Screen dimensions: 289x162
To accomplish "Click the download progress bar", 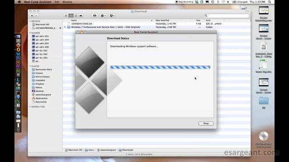I will coord(160,67).
